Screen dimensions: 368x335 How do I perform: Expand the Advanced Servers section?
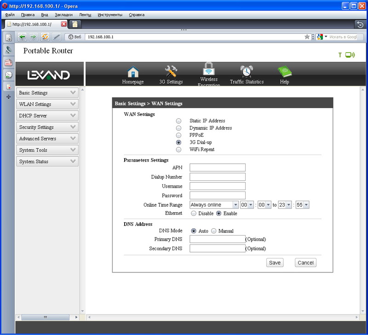[47, 139]
